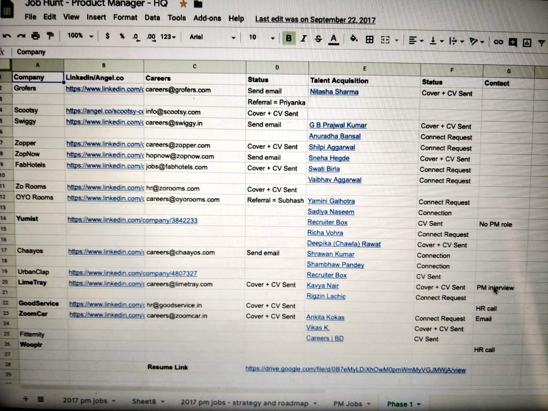Image resolution: width=548 pixels, height=411 pixels.
Task: Open the resume Google Drive link
Action: (355, 369)
